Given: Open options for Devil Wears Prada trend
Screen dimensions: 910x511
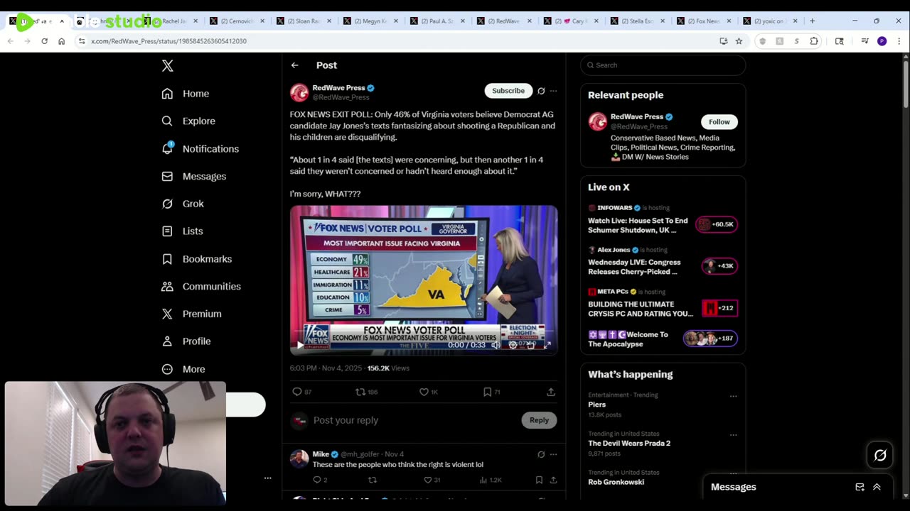Looking at the screenshot, I should pos(733,435).
